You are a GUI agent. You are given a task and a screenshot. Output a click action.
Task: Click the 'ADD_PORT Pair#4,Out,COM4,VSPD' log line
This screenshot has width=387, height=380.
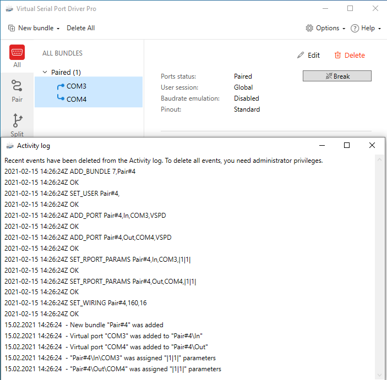pos(88,237)
